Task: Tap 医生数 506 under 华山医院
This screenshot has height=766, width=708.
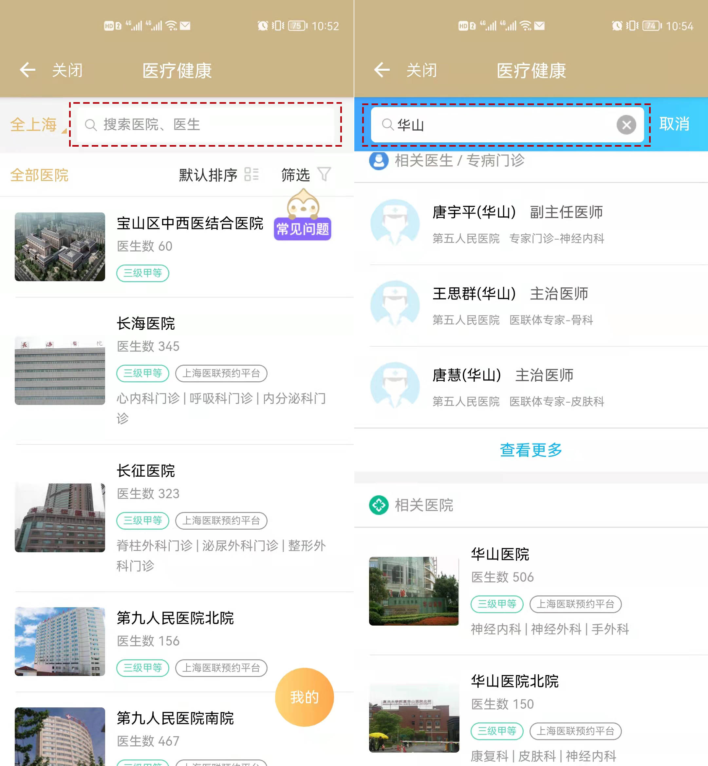Action: [502, 577]
